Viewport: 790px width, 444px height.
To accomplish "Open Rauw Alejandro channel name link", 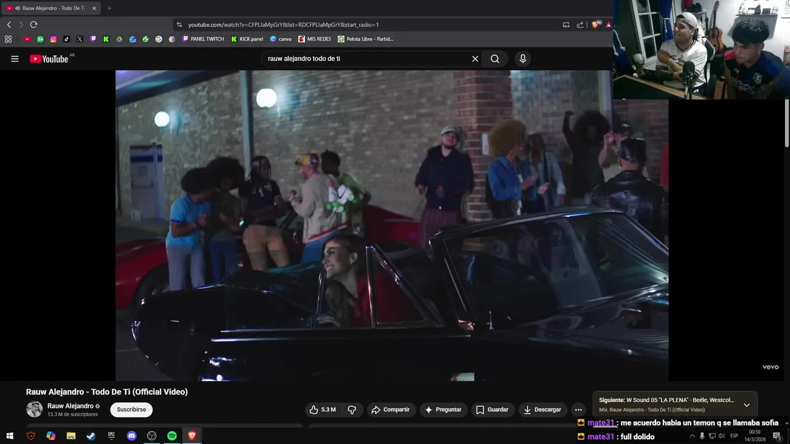I will pyautogui.click(x=70, y=406).
